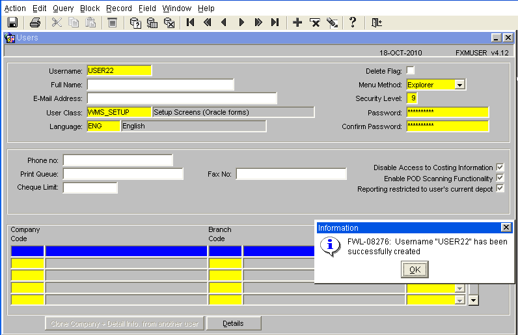518x335 pixels.
Task: Toggle Disable Access to Costing Information checkbox
Action: tap(500, 167)
